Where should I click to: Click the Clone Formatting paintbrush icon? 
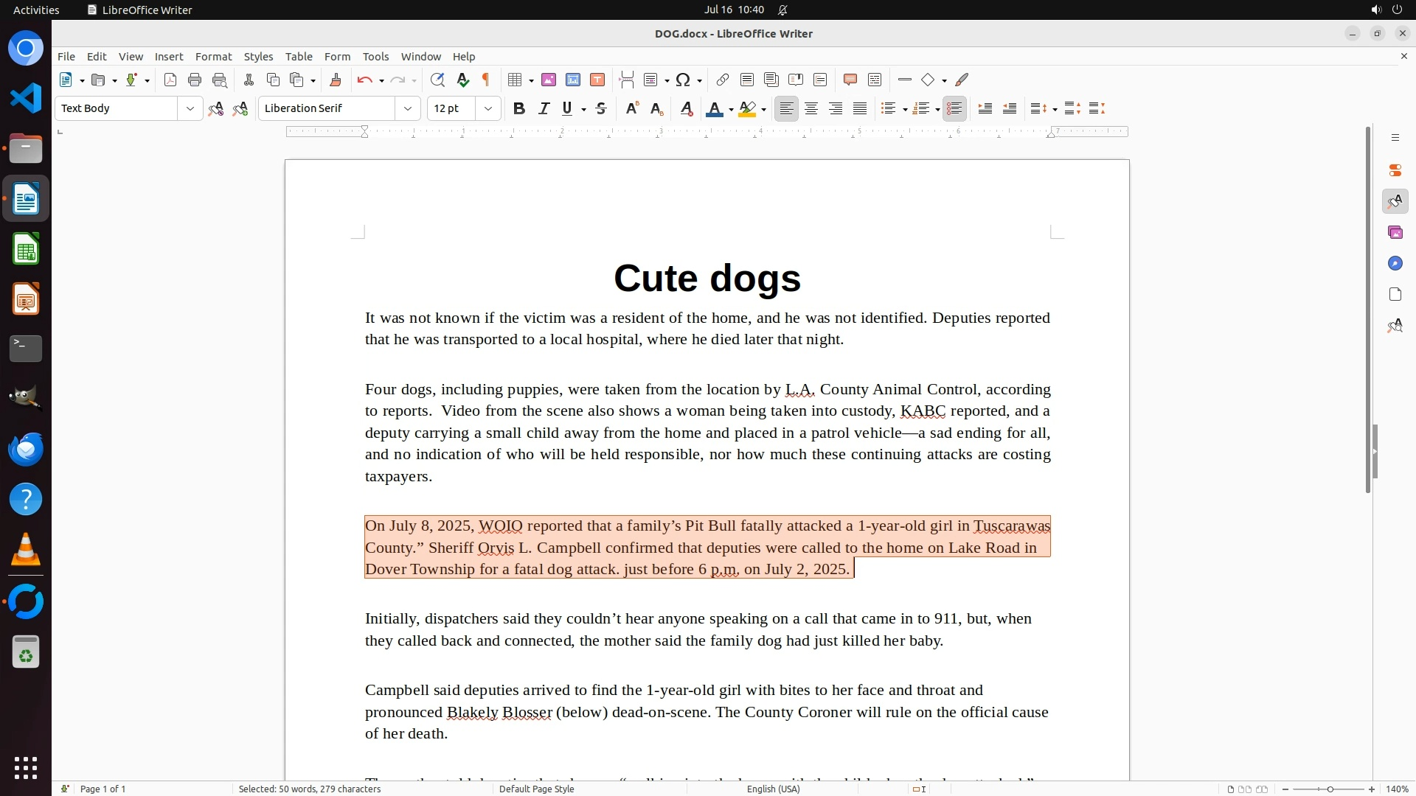click(x=336, y=80)
